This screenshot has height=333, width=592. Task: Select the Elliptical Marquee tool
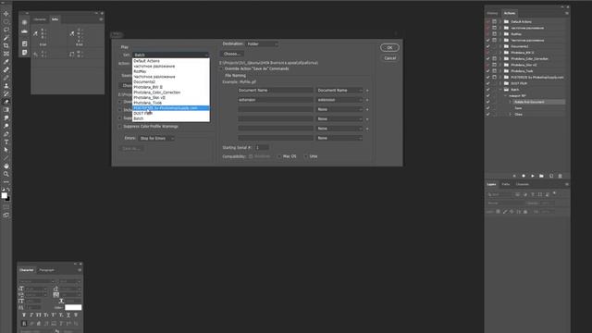click(x=6, y=21)
